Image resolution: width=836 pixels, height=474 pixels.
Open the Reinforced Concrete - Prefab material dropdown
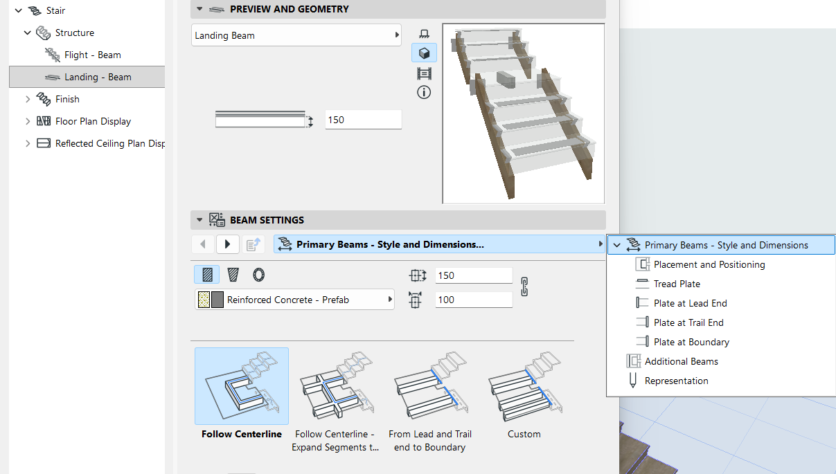(295, 300)
